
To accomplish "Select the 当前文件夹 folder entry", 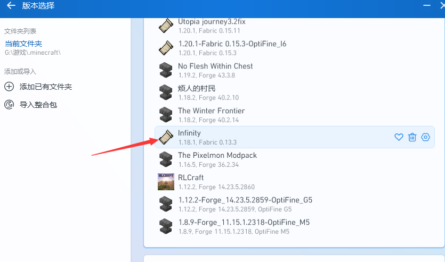I will [23, 44].
